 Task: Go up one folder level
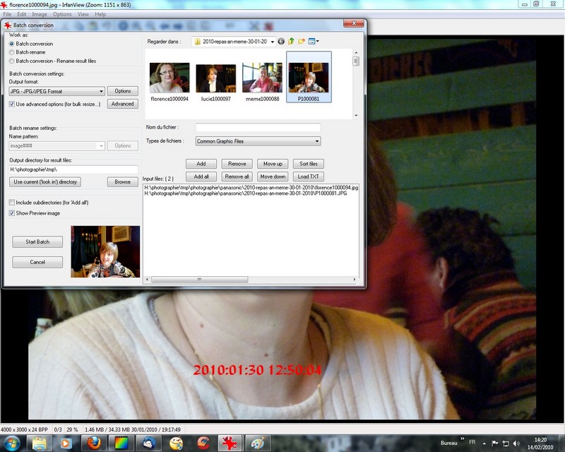291,42
